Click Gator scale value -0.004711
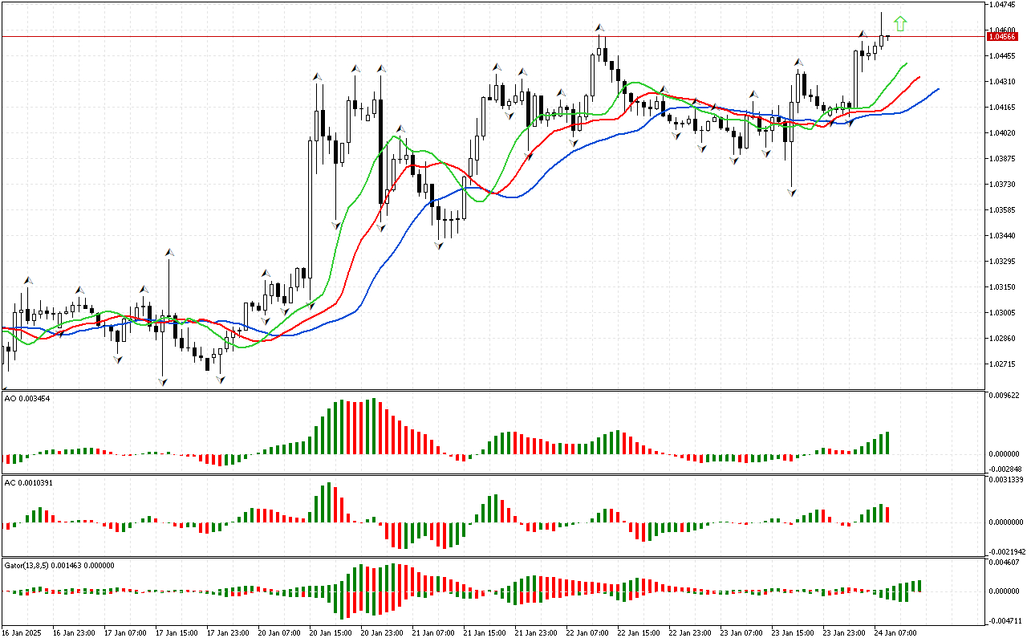 pos(1005,621)
